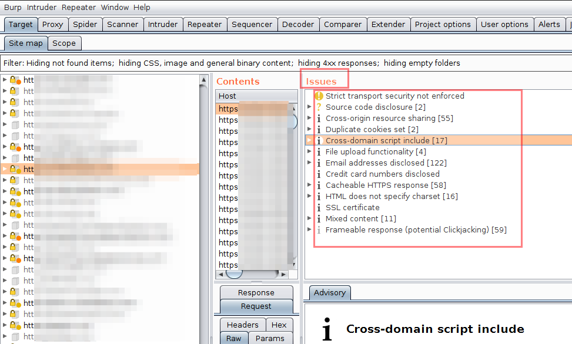Click info icon beside Cross-origin resource sharing

pyautogui.click(x=319, y=119)
